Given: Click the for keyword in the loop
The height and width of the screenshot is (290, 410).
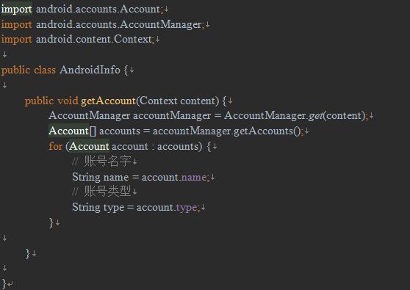Looking at the screenshot, I should 55,146.
